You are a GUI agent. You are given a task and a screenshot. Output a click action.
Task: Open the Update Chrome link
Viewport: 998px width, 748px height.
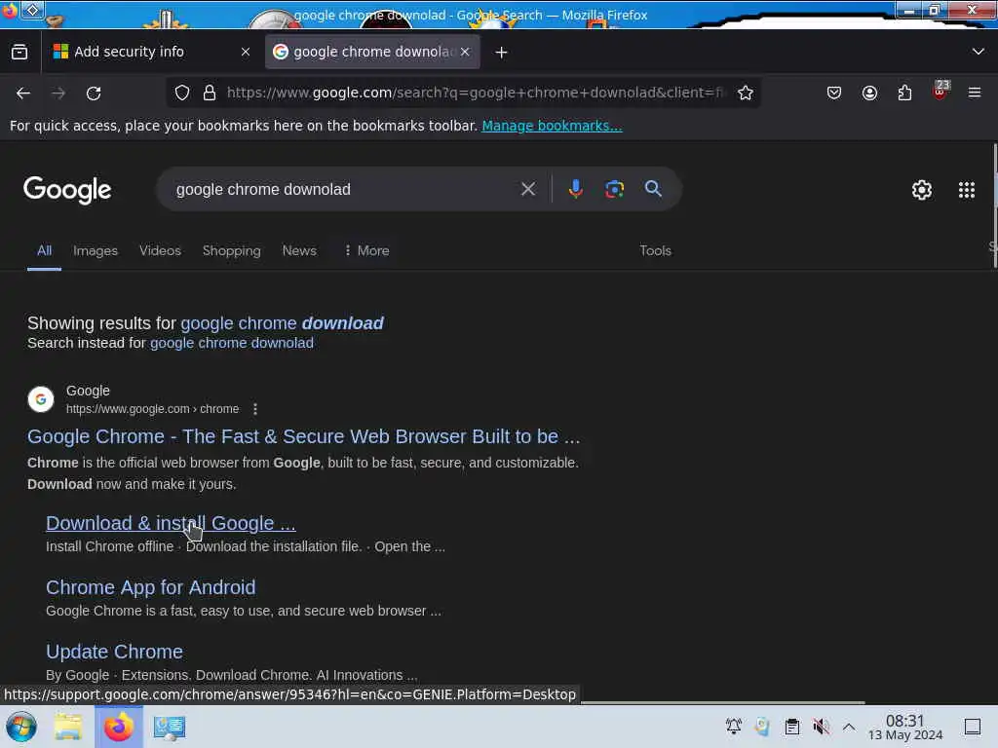(x=115, y=652)
